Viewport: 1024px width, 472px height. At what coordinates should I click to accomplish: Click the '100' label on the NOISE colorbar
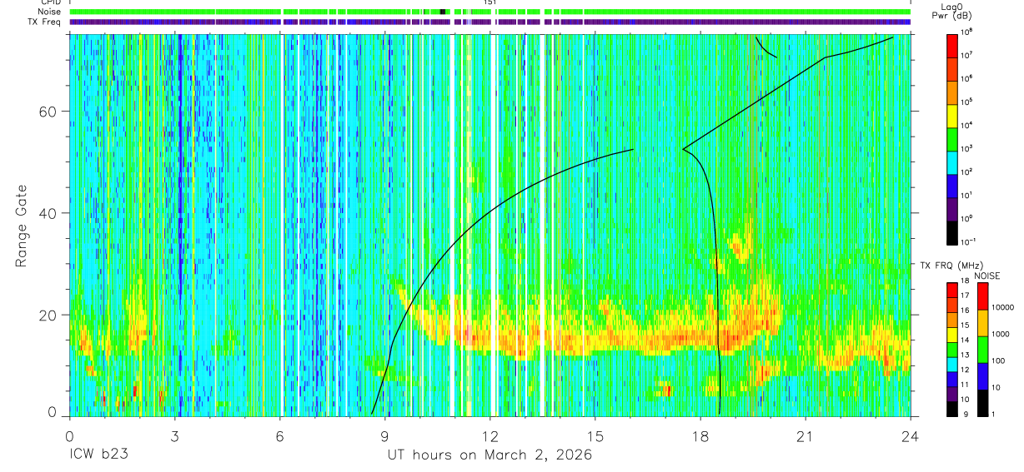pyautogui.click(x=999, y=360)
